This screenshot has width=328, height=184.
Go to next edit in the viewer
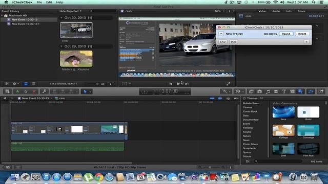coord(187,84)
